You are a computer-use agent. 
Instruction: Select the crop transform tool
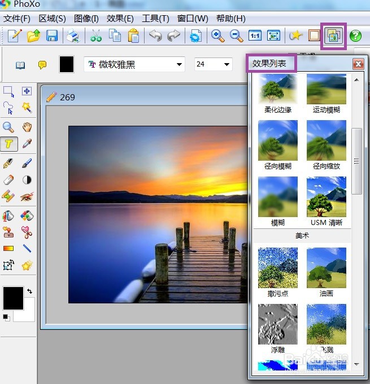pos(8,265)
